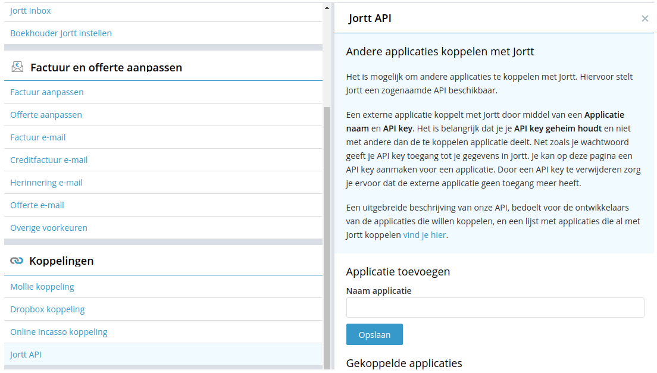Open Mollie koppeling

coord(42,287)
